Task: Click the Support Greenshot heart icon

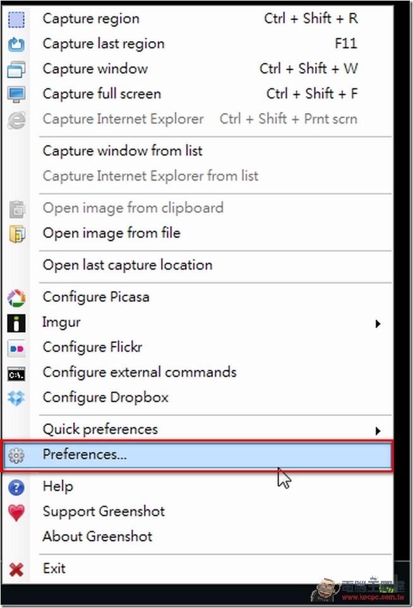Action: tap(16, 513)
